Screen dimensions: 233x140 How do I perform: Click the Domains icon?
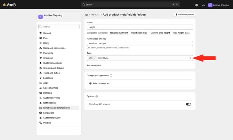40,93
